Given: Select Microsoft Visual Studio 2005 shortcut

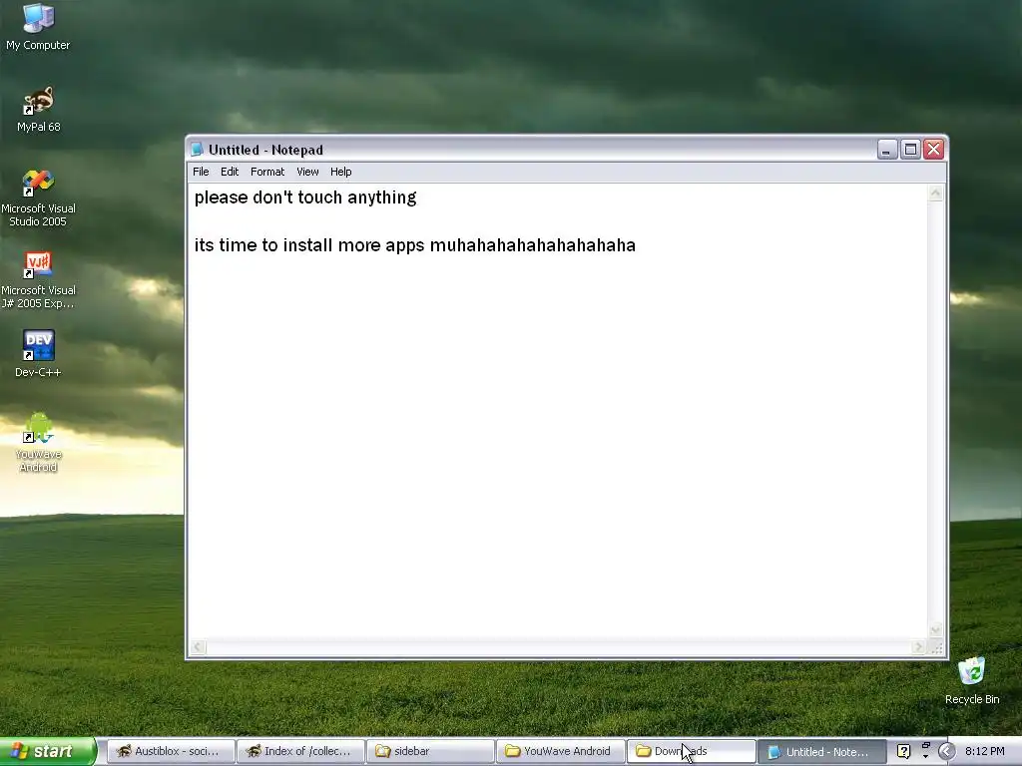Looking at the screenshot, I should (38, 198).
